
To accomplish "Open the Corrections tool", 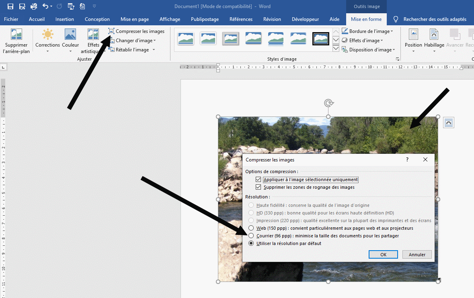I will (47, 36).
